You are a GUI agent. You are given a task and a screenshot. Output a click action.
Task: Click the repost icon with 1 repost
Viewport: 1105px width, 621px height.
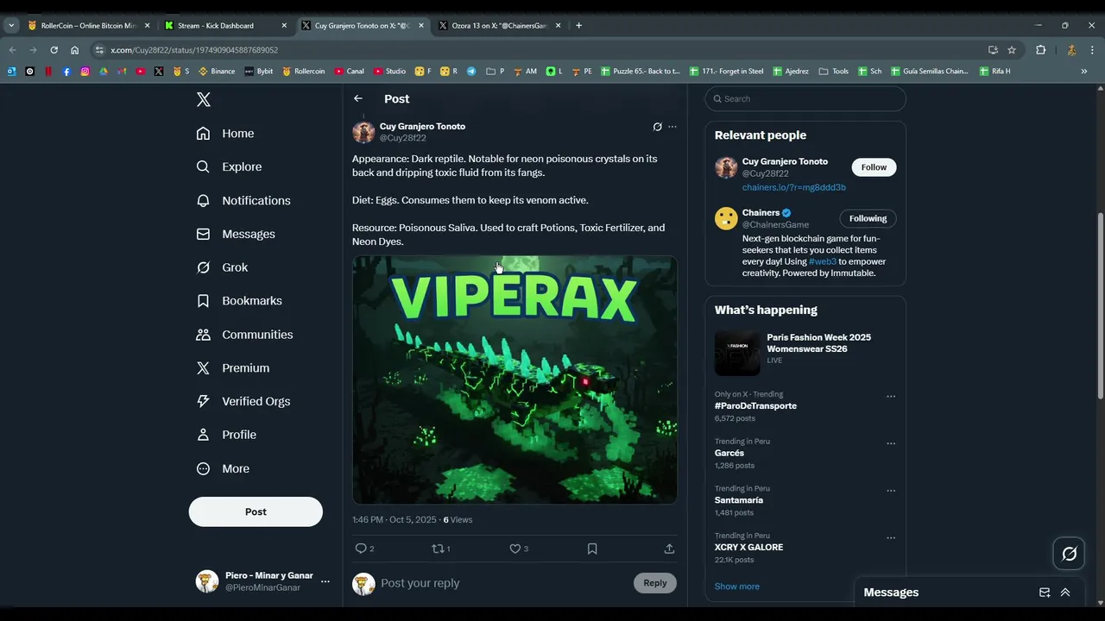440,549
